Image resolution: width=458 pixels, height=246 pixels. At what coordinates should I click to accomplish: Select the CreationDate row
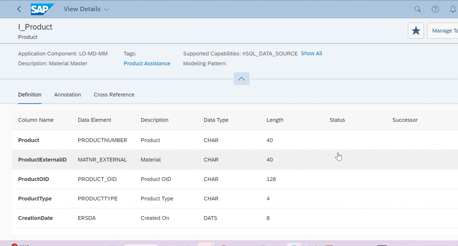35,218
